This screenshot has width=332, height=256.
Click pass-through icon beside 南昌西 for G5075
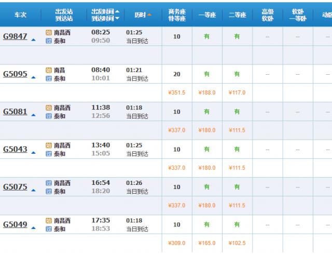(x=49, y=183)
